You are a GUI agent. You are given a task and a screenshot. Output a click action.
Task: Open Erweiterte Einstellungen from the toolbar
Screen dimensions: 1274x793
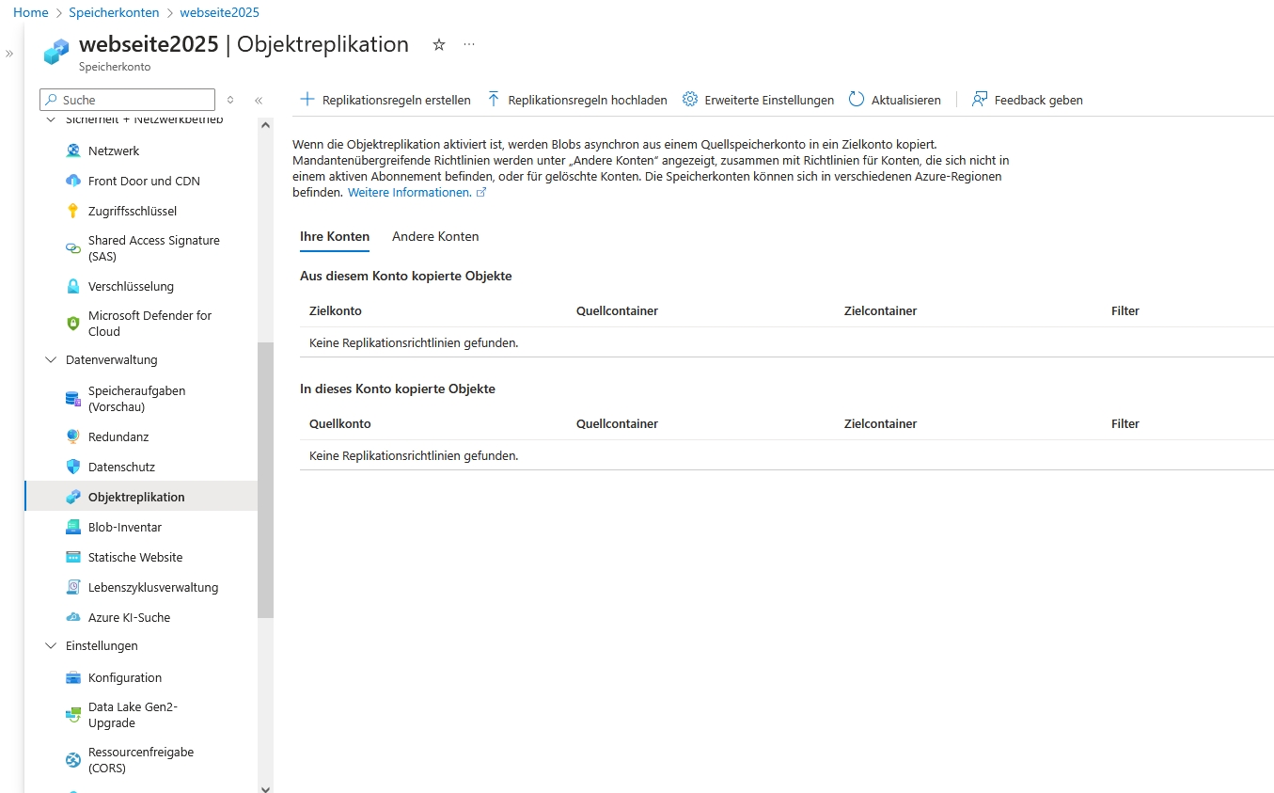click(758, 100)
